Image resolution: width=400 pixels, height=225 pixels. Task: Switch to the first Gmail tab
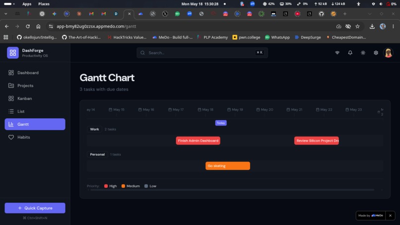[91, 14]
